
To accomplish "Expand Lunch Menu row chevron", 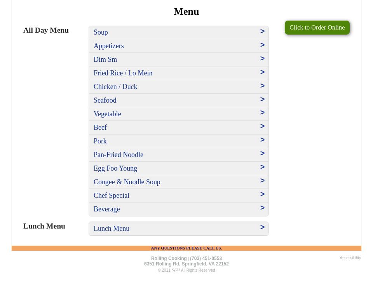I will pos(262,227).
